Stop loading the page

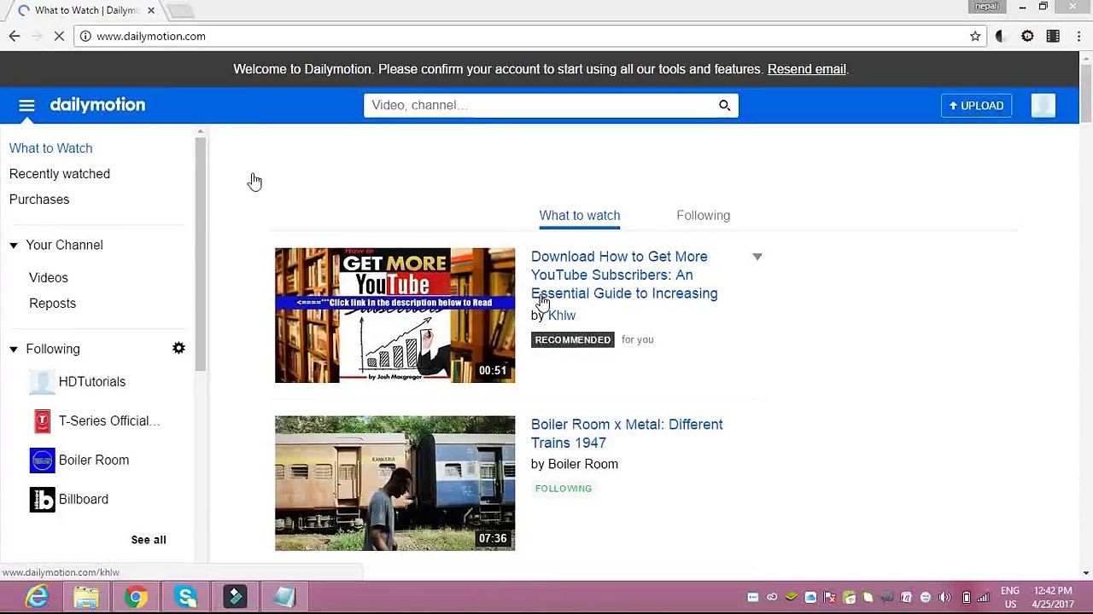pyautogui.click(x=58, y=36)
